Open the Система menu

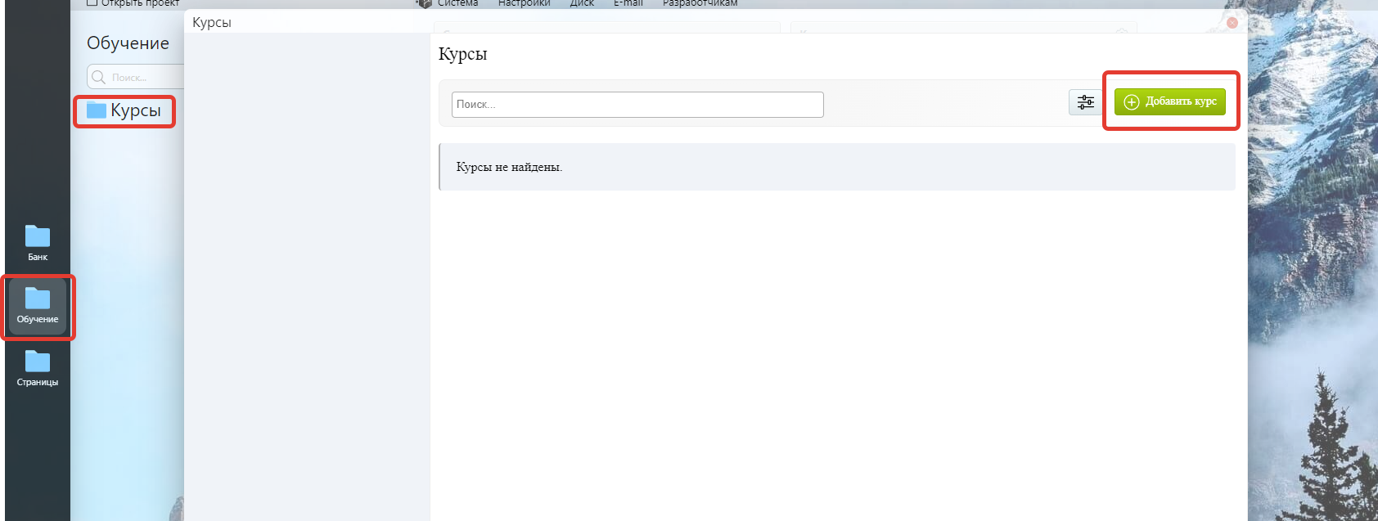(457, 3)
